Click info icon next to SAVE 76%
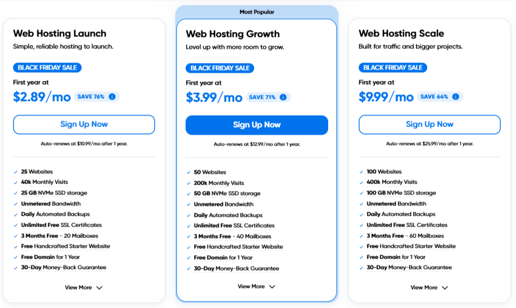516x308 pixels. [112, 97]
